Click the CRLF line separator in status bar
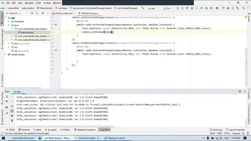This screenshot has width=251, height=141. 219,133
